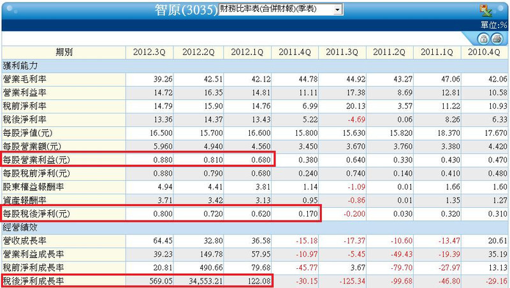Image resolution: width=510 pixels, height=288 pixels.
Task: Click value 18.370 in 每股淨值 row
Action: coord(448,133)
